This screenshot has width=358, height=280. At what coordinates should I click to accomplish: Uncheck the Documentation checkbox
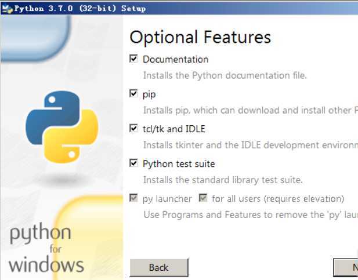tap(133, 59)
